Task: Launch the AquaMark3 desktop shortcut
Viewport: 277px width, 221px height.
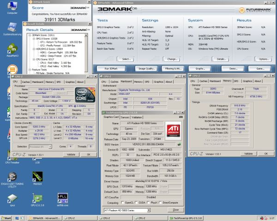Action: coord(12,50)
